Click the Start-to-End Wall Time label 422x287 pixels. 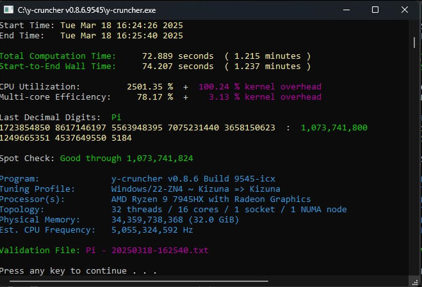58,66
